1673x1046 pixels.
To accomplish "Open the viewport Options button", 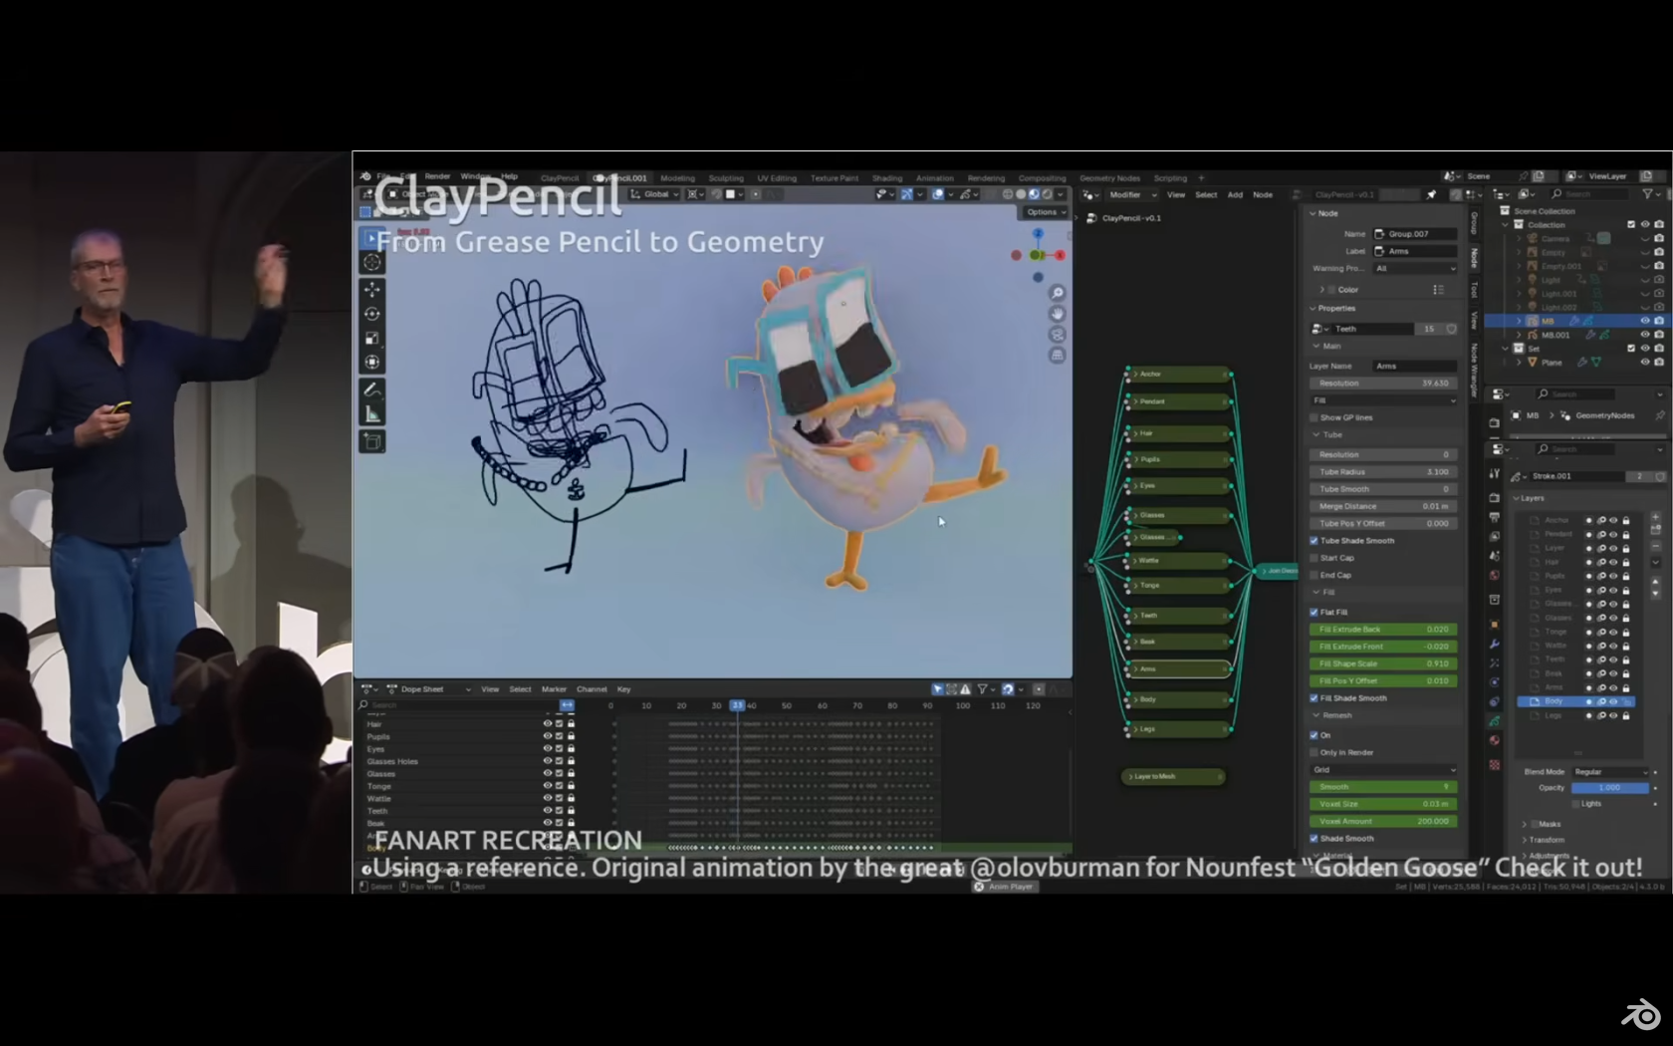I will [x=1046, y=212].
